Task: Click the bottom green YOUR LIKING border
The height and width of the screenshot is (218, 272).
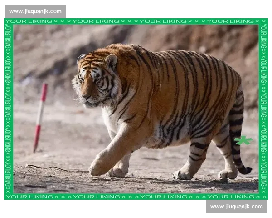Action: [x=136, y=197]
